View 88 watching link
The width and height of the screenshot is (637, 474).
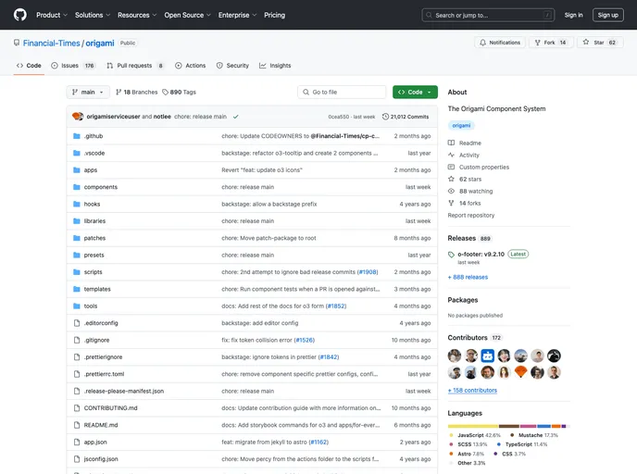click(x=476, y=192)
